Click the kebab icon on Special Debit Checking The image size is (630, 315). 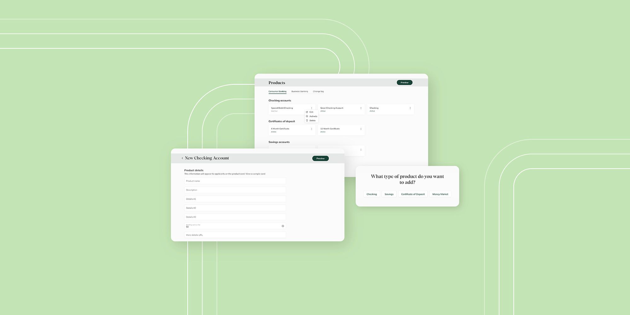(312, 108)
